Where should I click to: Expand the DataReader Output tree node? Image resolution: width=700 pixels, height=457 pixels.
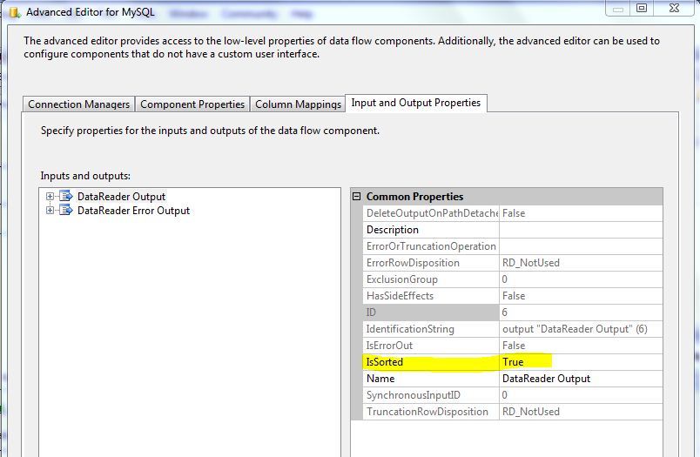(x=50, y=197)
